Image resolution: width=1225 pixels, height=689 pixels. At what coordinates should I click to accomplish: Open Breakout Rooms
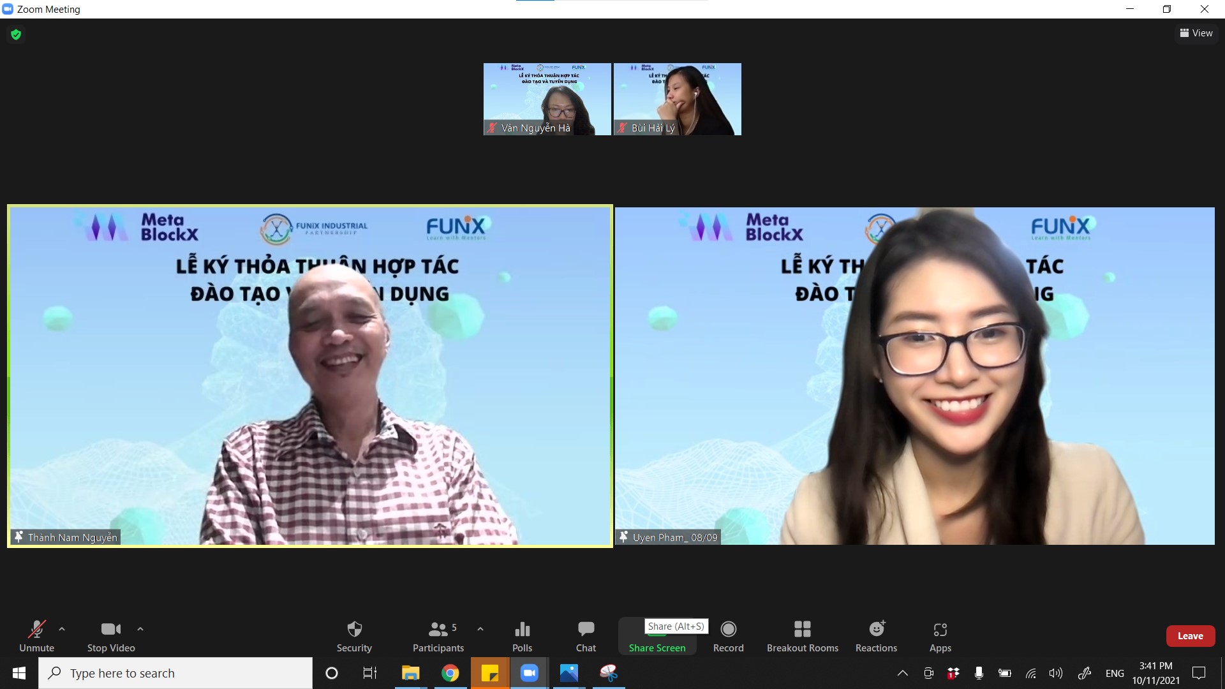point(802,636)
